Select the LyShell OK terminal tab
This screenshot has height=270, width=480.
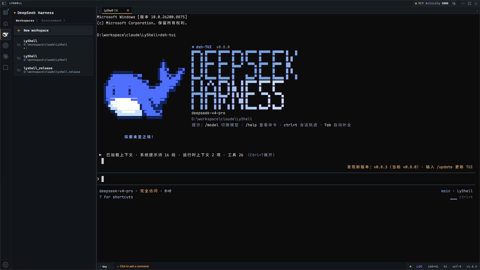click(x=116, y=10)
